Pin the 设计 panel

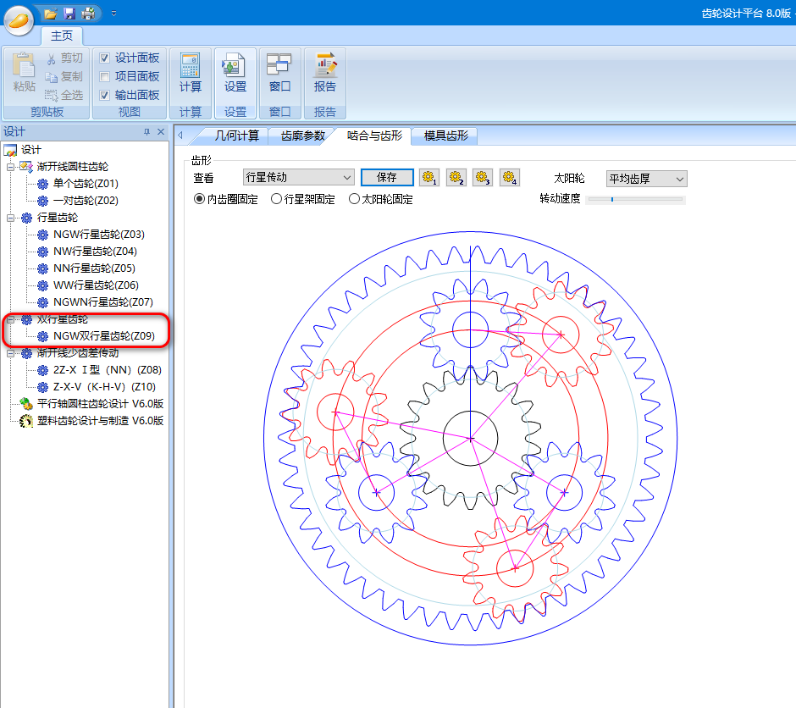[x=147, y=132]
